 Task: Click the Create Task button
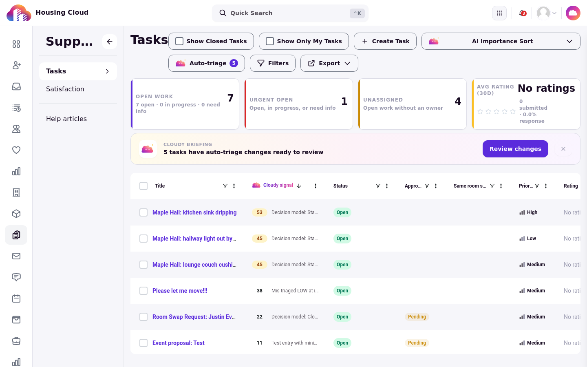pyautogui.click(x=385, y=41)
